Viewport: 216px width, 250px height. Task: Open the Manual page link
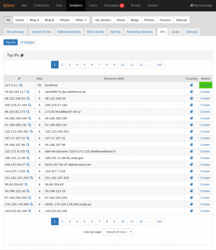click(x=201, y=6)
